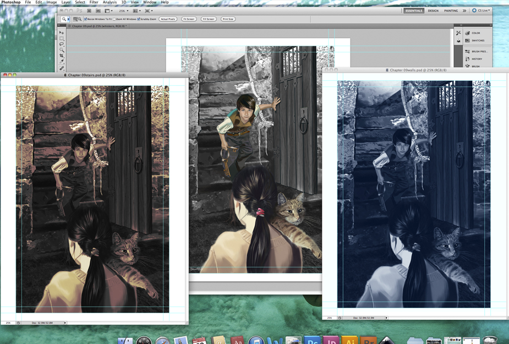509x344 pixels.
Task: Switch to the Design workspace
Action: [x=433, y=10]
